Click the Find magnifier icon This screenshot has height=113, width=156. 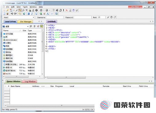(20, 14)
